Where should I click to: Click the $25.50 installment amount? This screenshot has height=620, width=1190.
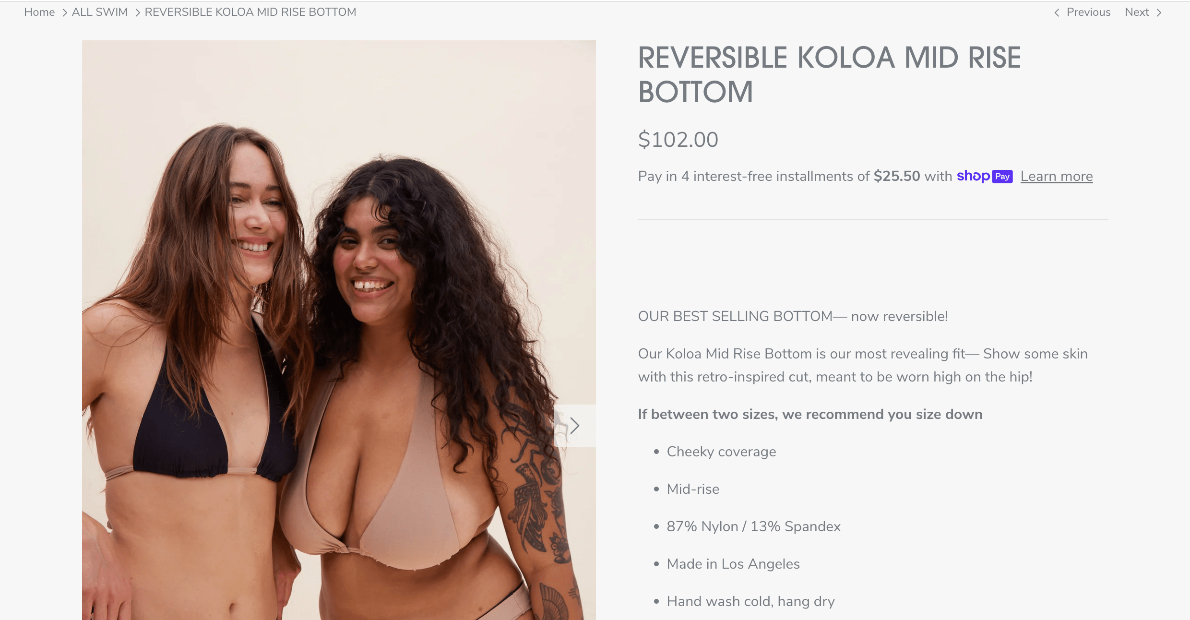pyautogui.click(x=897, y=176)
